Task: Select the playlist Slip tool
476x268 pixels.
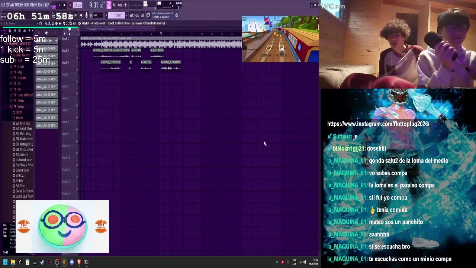Action: point(60,23)
